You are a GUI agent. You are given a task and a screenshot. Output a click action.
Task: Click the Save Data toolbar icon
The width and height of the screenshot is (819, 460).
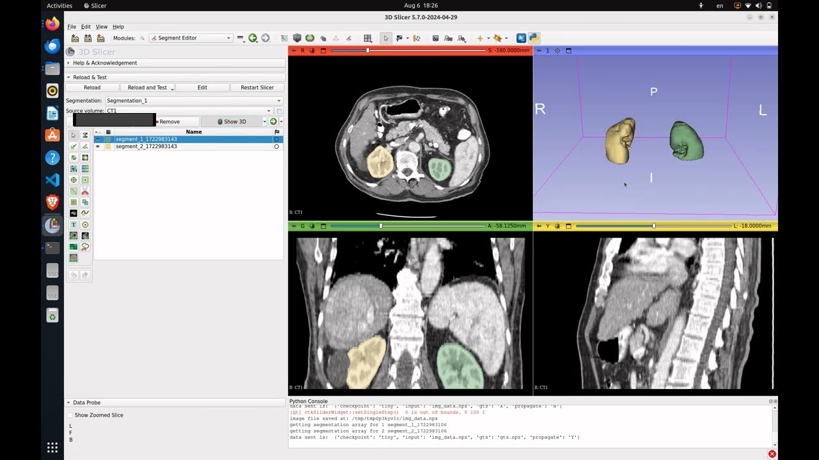click(100, 38)
